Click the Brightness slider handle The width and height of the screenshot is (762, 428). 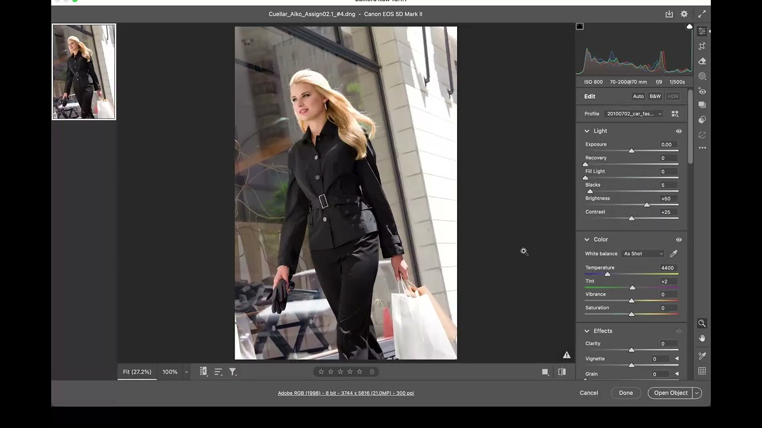(647, 204)
